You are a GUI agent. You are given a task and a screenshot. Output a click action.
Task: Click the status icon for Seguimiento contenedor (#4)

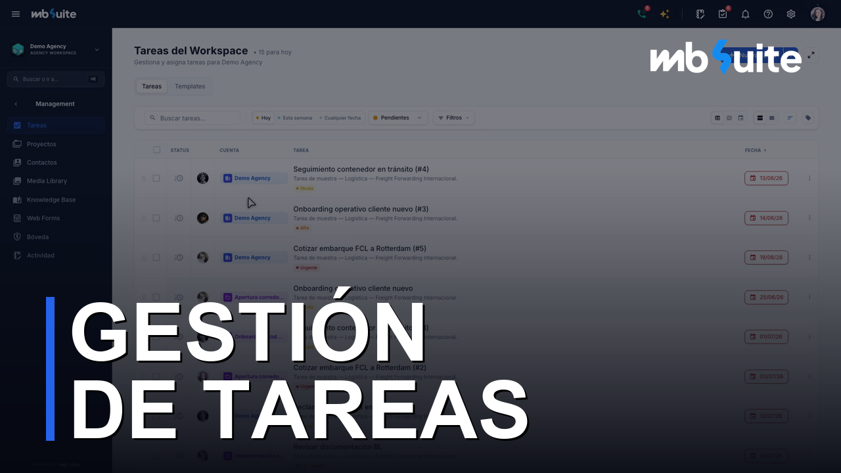point(179,178)
